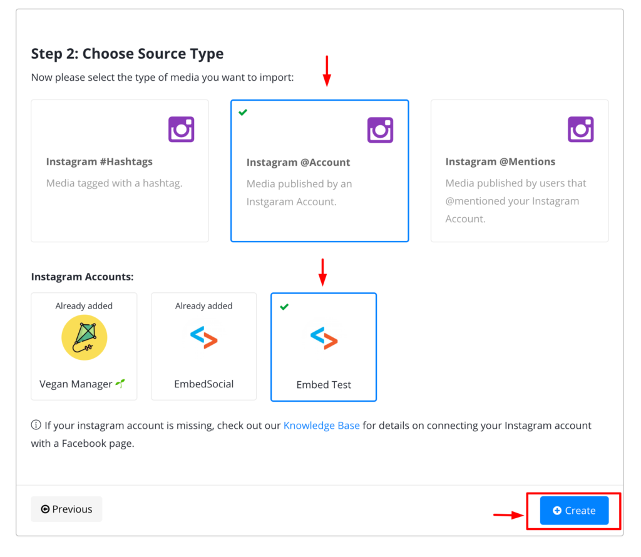Screen dimensions: 641x557
Task: Pick the Embed Test account label
Action: point(324,385)
